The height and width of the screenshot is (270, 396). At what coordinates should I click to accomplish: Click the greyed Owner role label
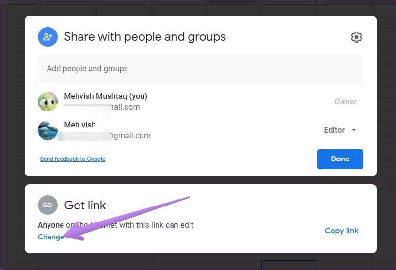pyautogui.click(x=345, y=102)
